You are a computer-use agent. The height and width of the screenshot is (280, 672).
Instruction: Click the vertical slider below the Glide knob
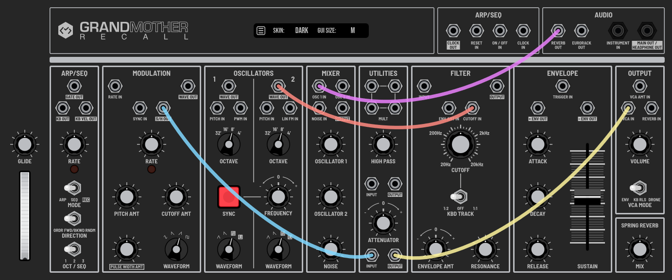point(25,215)
